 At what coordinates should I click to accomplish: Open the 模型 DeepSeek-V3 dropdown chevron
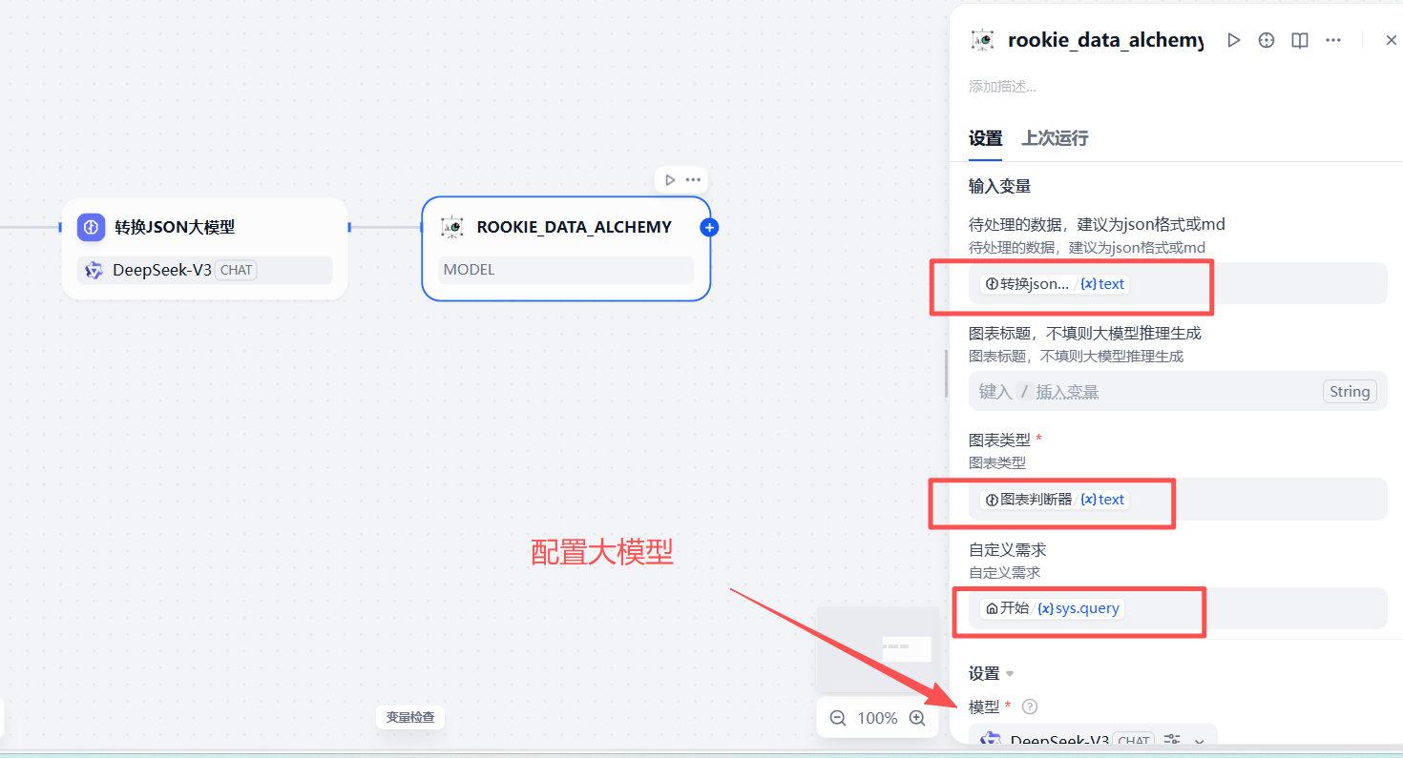[x=1200, y=741]
